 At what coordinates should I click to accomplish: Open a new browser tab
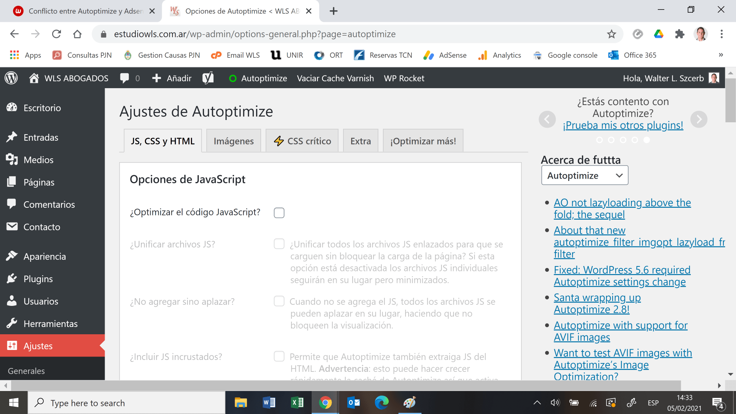[333, 11]
